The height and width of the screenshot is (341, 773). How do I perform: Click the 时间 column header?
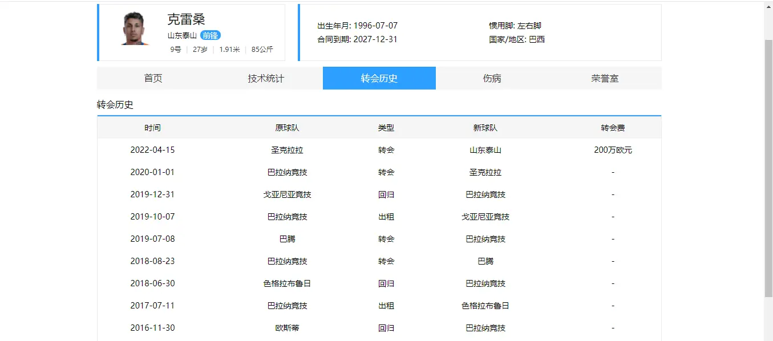coord(152,127)
